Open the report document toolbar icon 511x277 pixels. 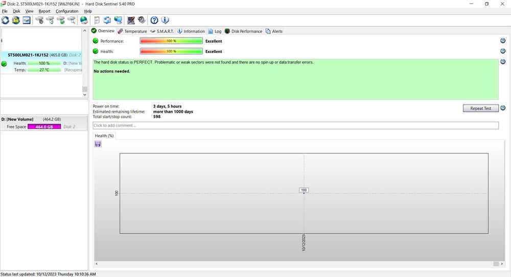(x=97, y=20)
